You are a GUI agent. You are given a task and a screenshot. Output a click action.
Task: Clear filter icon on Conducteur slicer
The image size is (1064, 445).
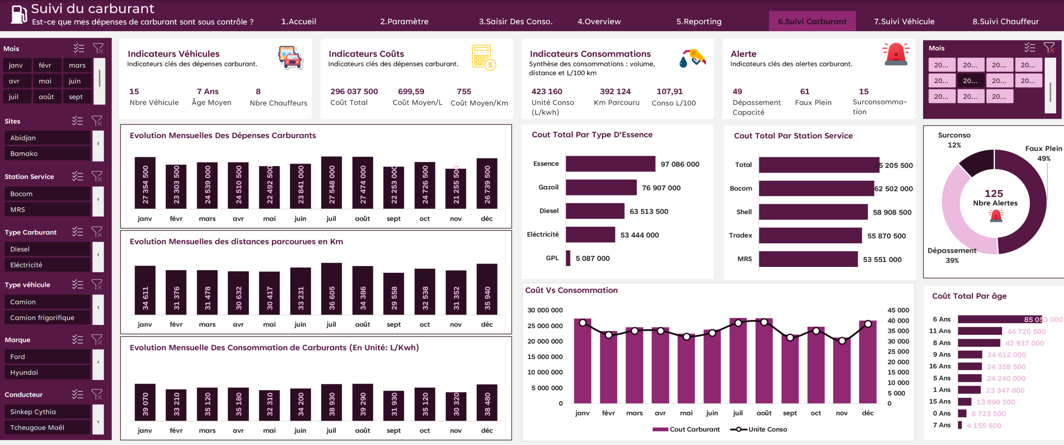pos(97,394)
